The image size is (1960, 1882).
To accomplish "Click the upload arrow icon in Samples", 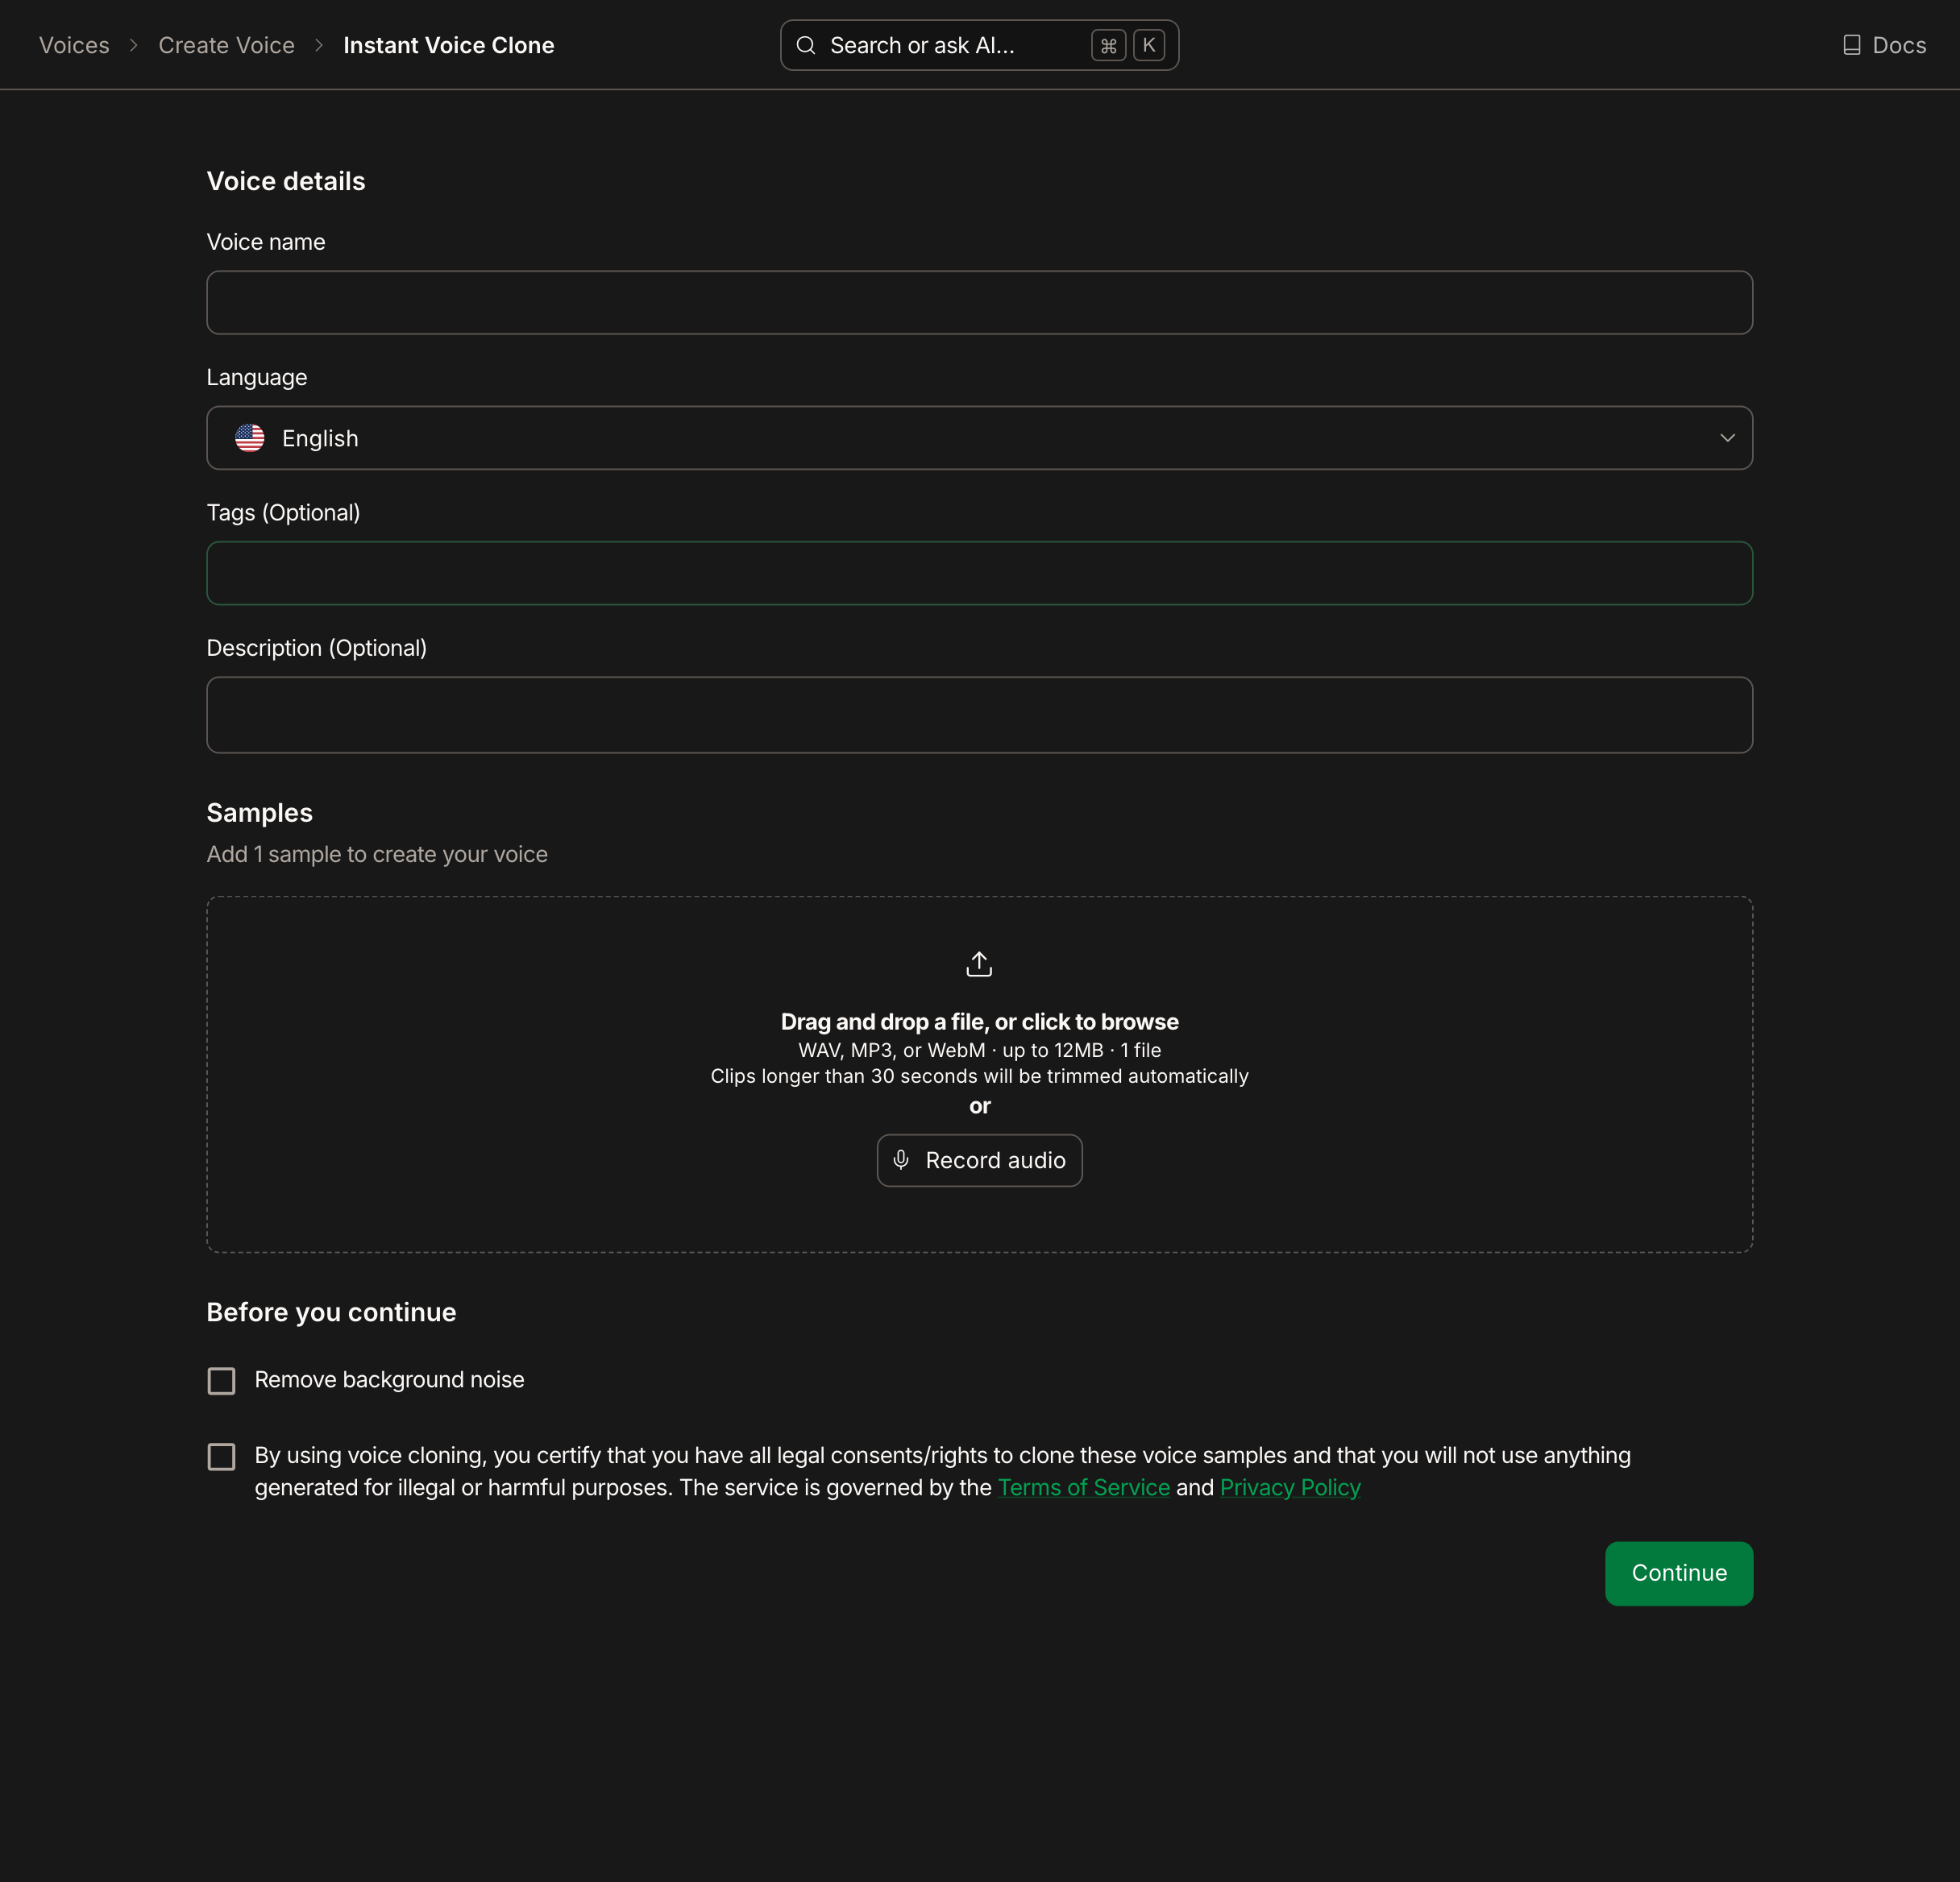I will (x=979, y=964).
